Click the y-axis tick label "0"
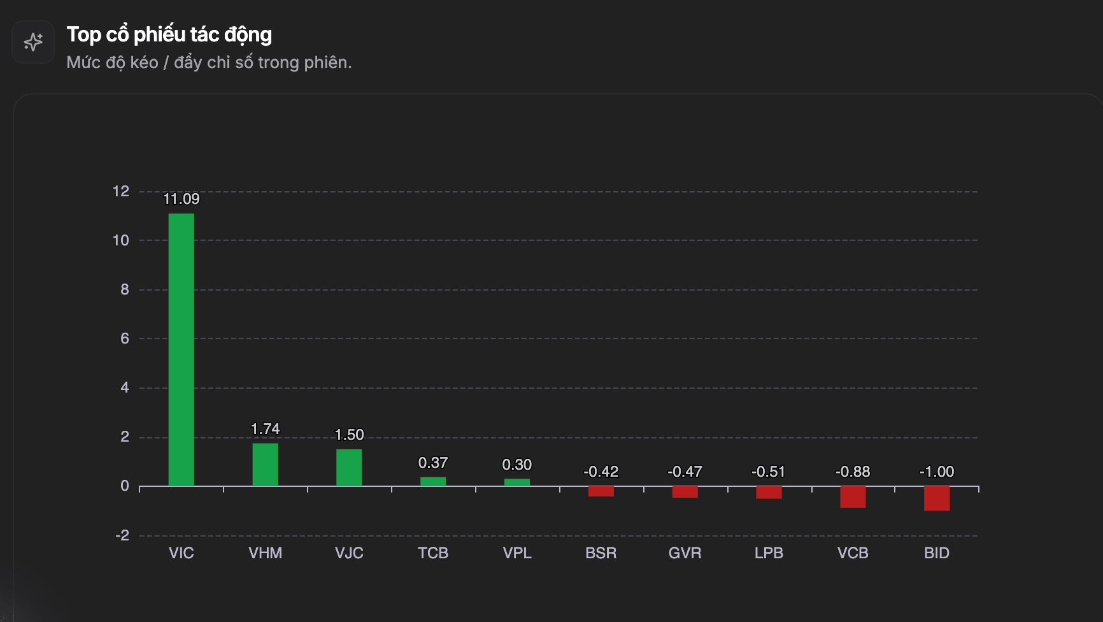The height and width of the screenshot is (622, 1103). click(x=125, y=486)
